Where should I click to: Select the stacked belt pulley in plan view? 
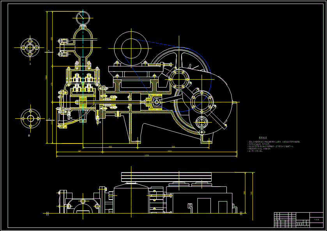[x=166, y=177]
